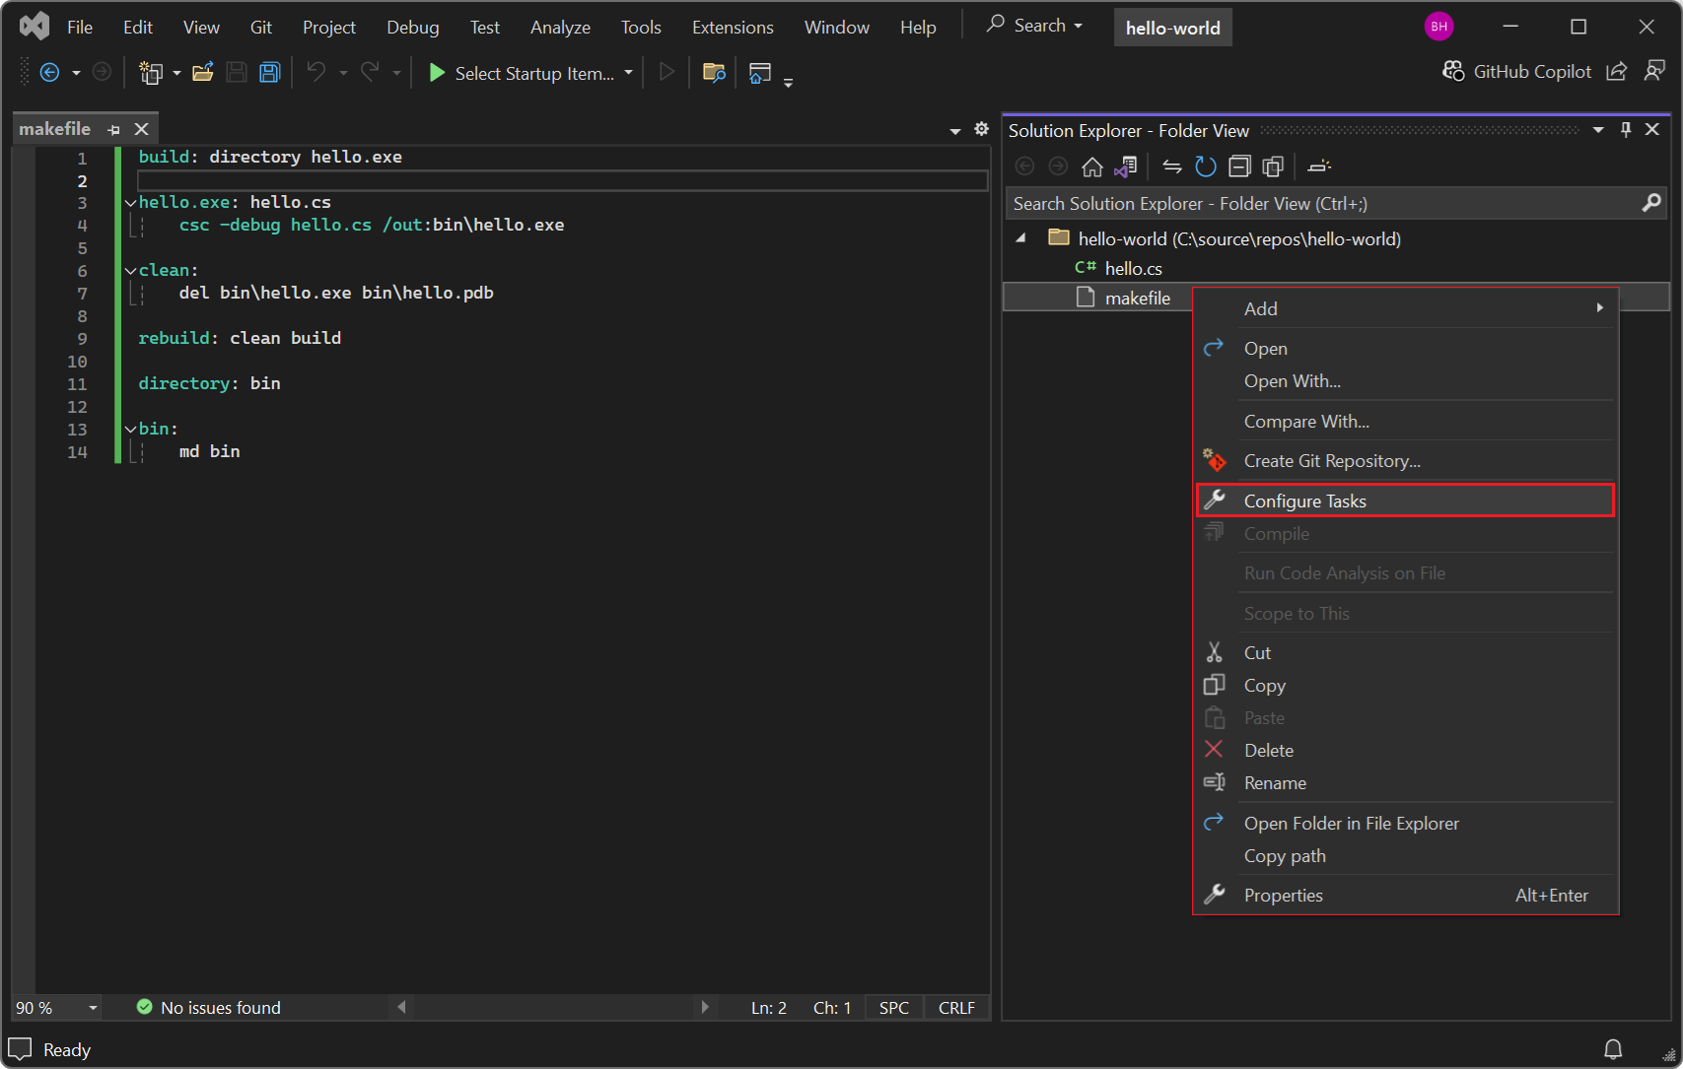The height and width of the screenshot is (1069, 1683).
Task: Click the Preview Selected Items icon
Action: click(x=1319, y=167)
